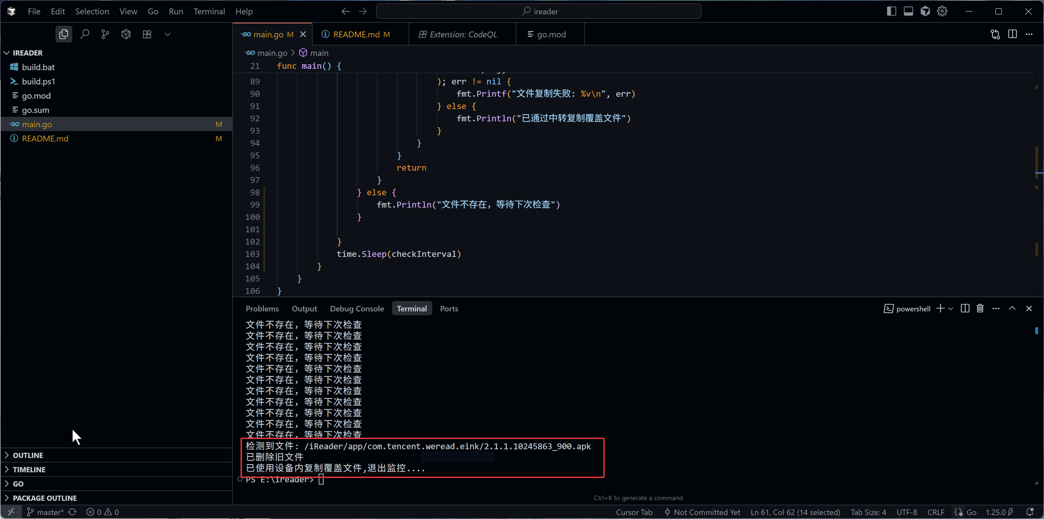1044x519 pixels.
Task: Split the terminal panel
Action: pyautogui.click(x=965, y=309)
